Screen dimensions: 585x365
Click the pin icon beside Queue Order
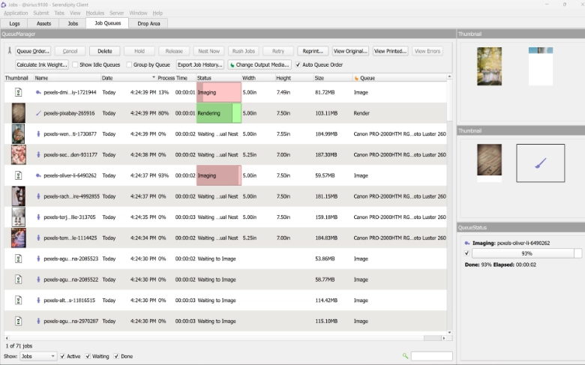tap(9, 51)
